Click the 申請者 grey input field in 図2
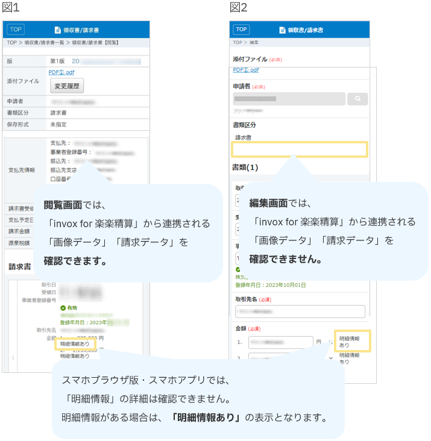 tap(289, 99)
